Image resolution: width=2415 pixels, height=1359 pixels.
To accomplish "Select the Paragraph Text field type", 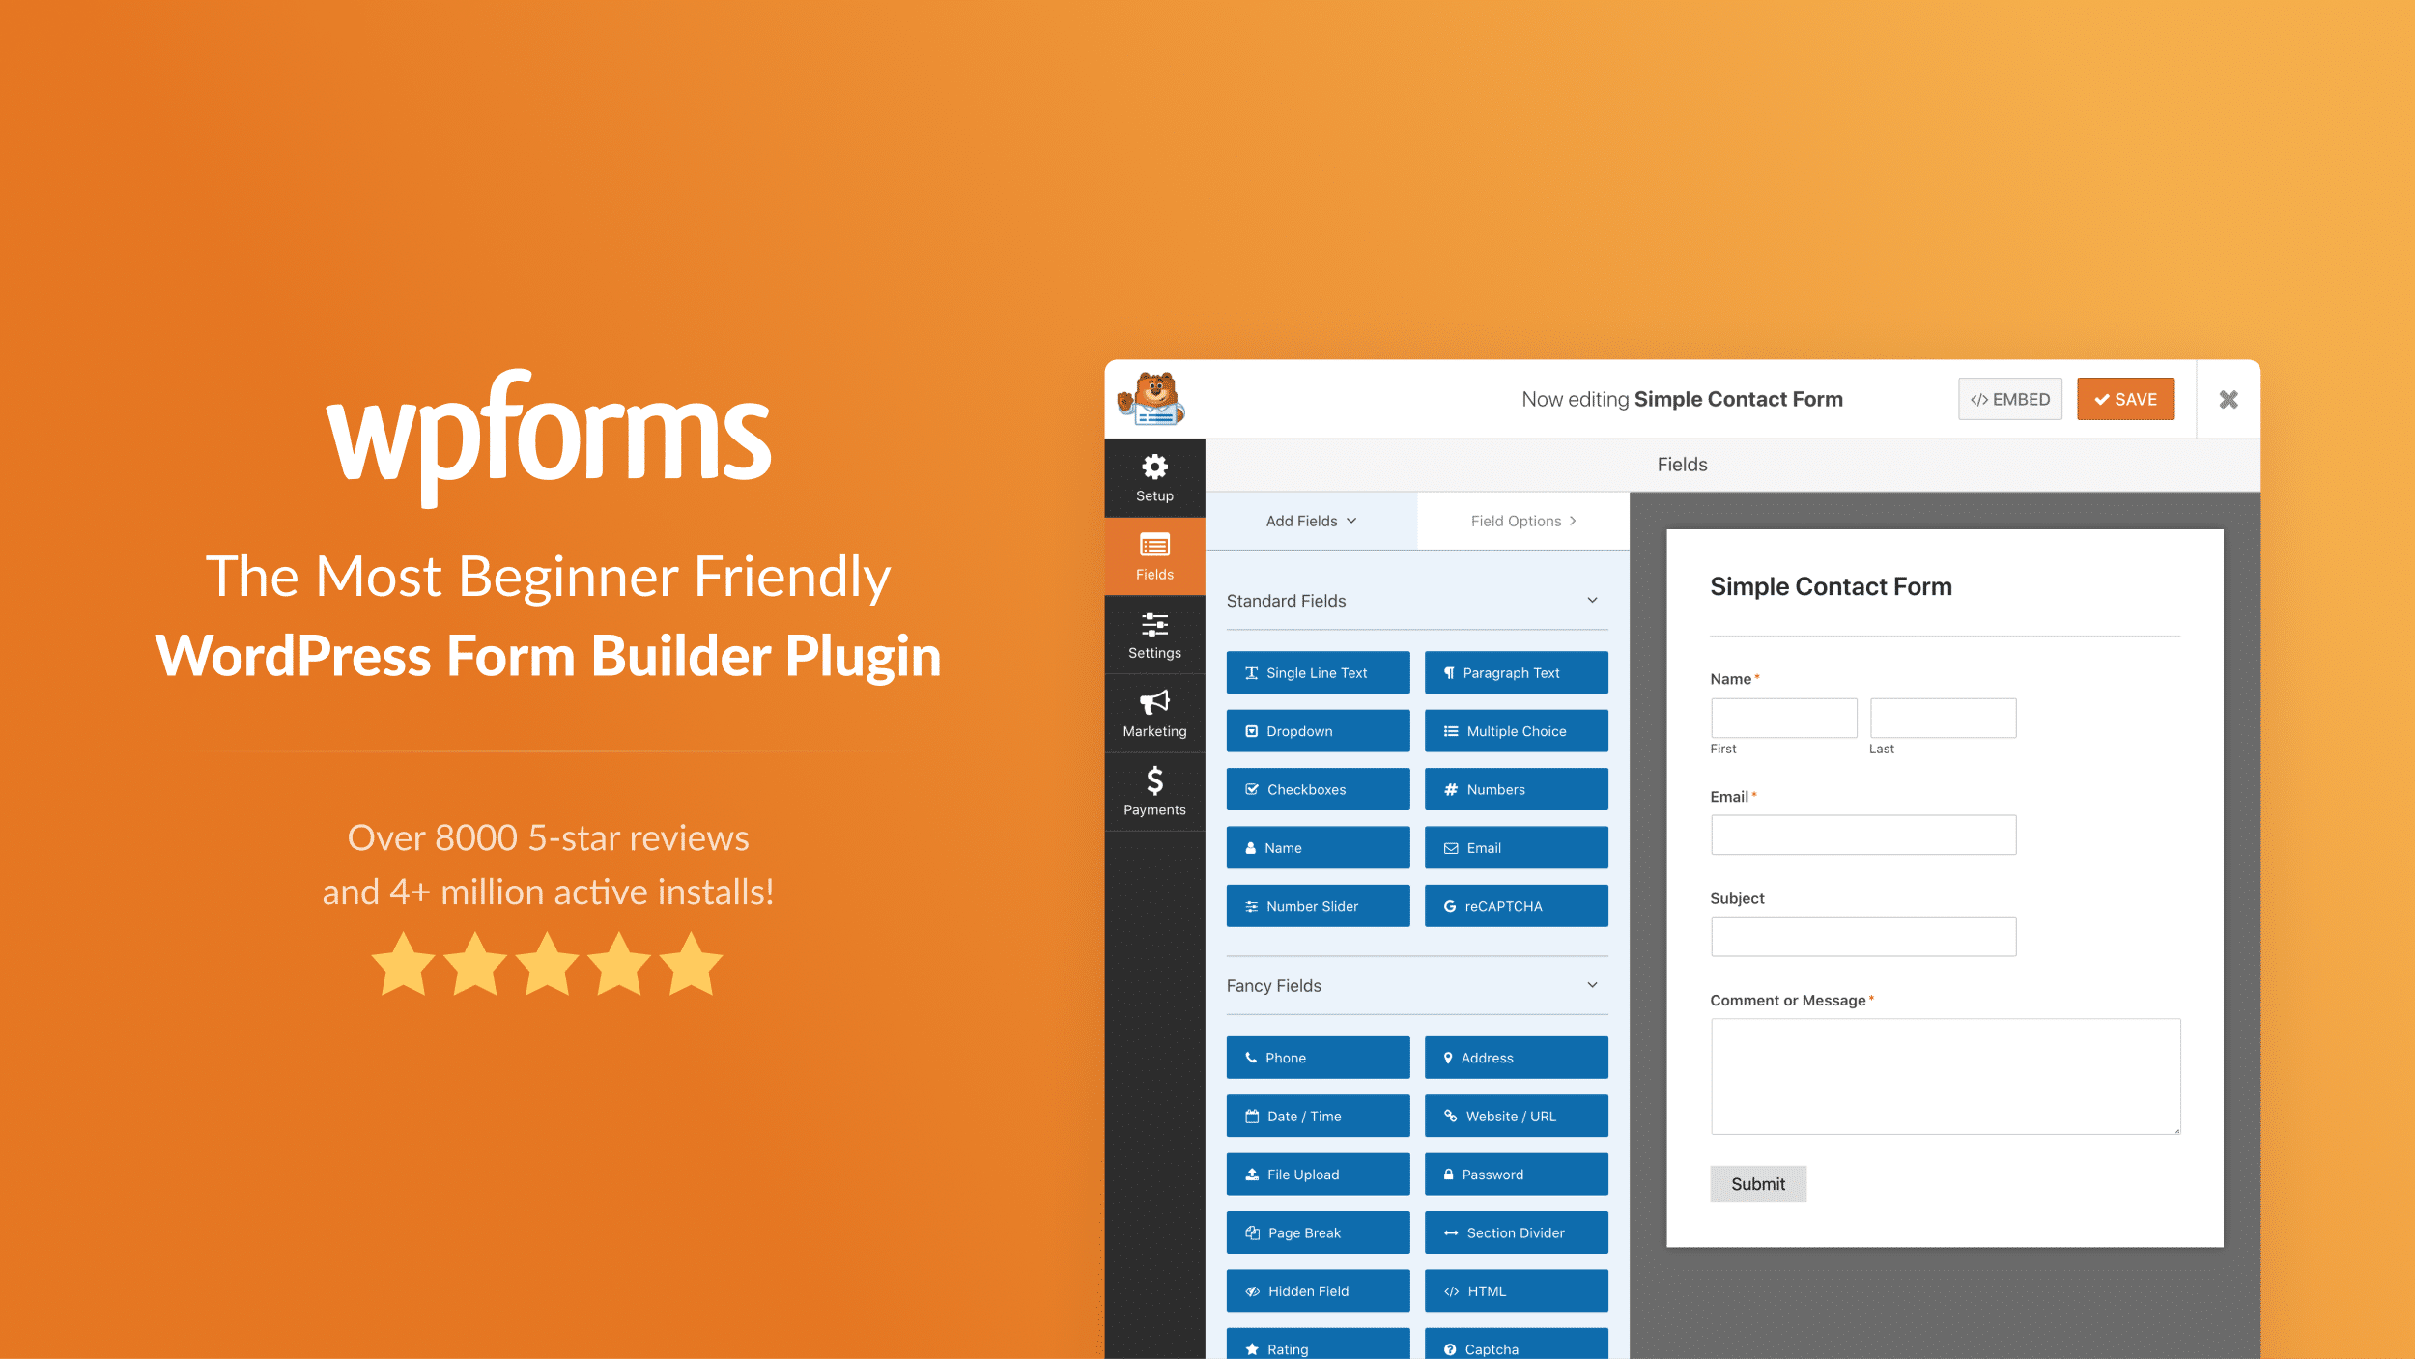I will (1515, 672).
